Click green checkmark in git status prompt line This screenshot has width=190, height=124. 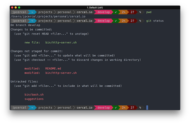[116, 21]
